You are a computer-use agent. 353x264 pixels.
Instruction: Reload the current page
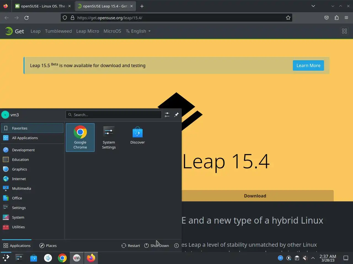coord(26,18)
